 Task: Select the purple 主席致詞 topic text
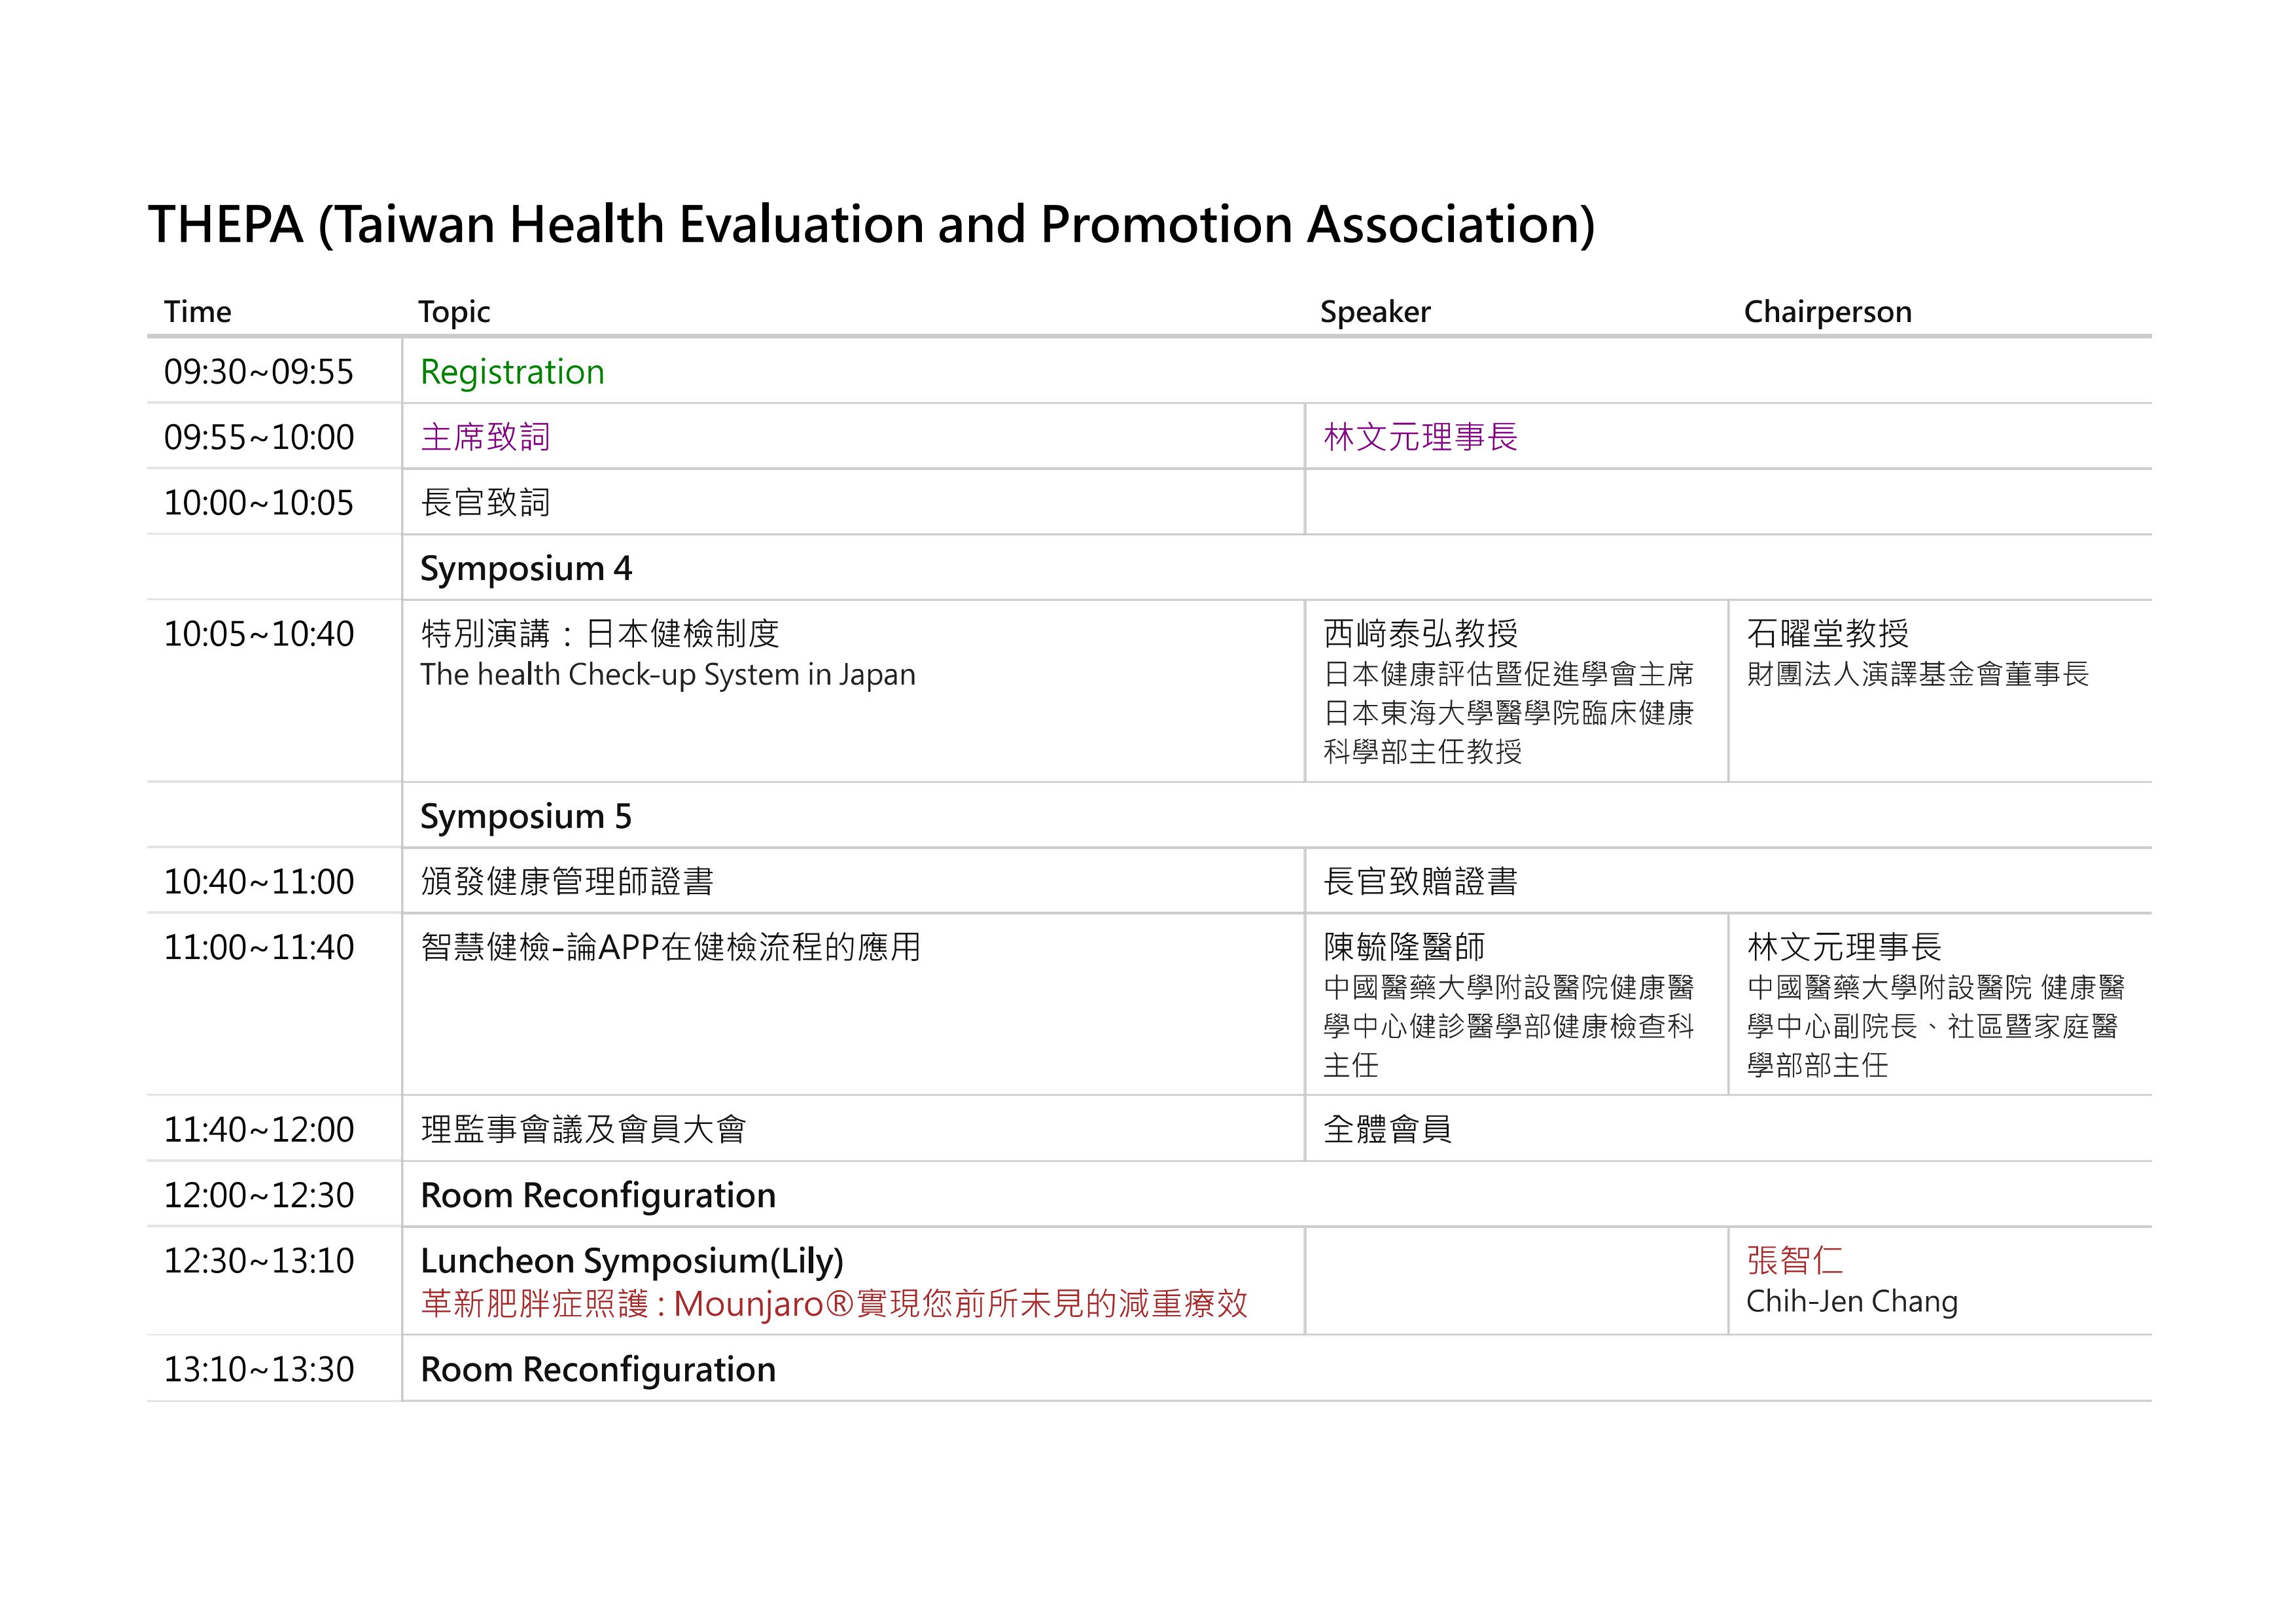[486, 437]
